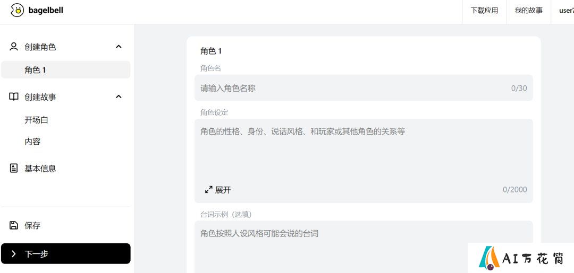
Task: Click the document icon beside 基本信息
Action: [x=13, y=168]
